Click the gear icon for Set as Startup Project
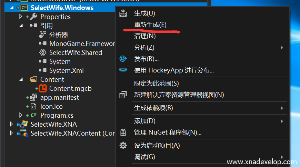The image size is (300, 167). pos(123,146)
